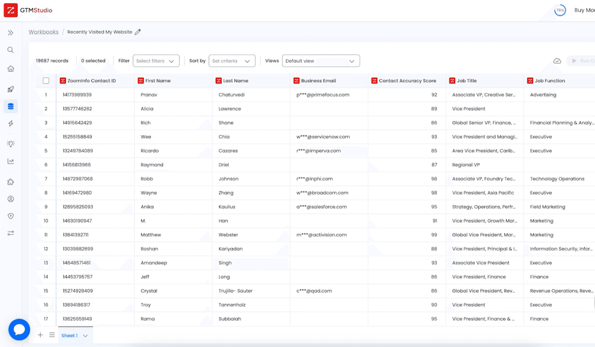
Task: Click the lightbulb insights icon
Action: pos(11,144)
